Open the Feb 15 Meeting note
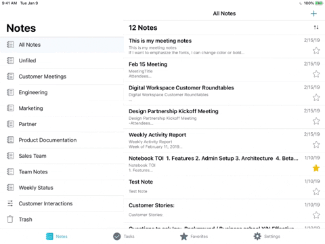The image size is (325, 244). pyautogui.click(x=224, y=70)
